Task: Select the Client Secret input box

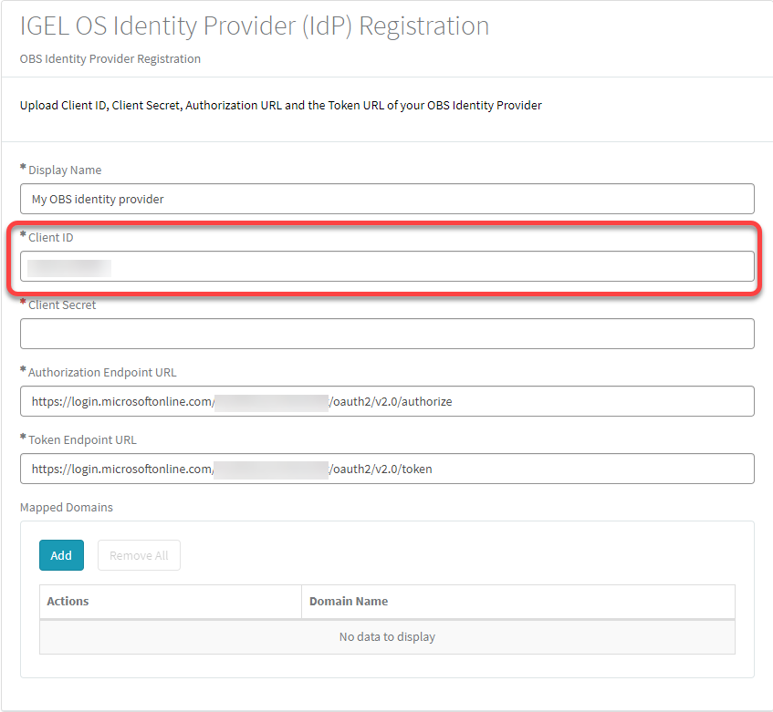Action: pos(387,334)
